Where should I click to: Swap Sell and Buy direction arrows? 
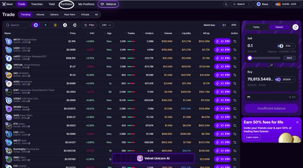[271, 65]
